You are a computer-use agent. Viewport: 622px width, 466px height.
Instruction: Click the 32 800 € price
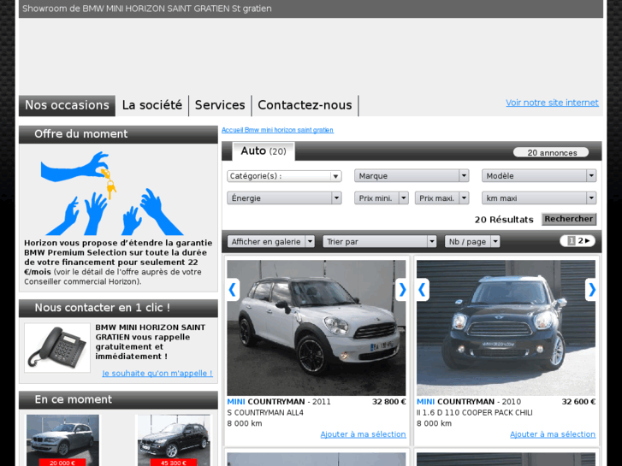[x=388, y=402]
